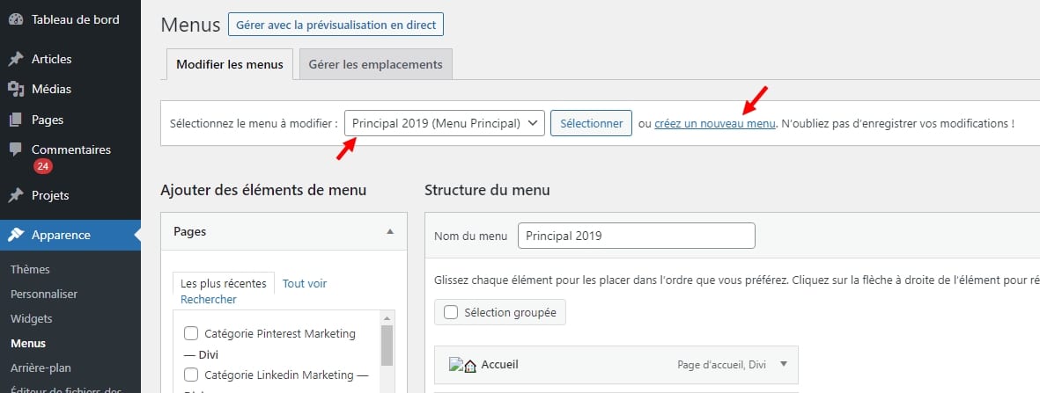The width and height of the screenshot is (1040, 393).
Task: Click the Articles pushpin icon
Action: tap(16, 59)
